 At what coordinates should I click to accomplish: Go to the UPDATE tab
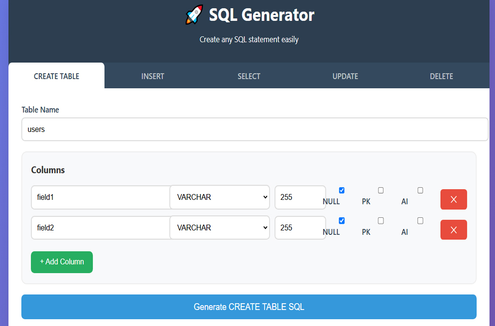click(345, 76)
